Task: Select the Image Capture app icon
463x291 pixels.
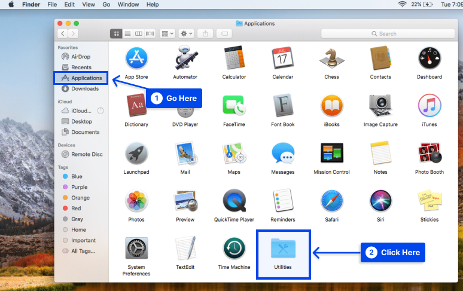Action: (x=380, y=106)
